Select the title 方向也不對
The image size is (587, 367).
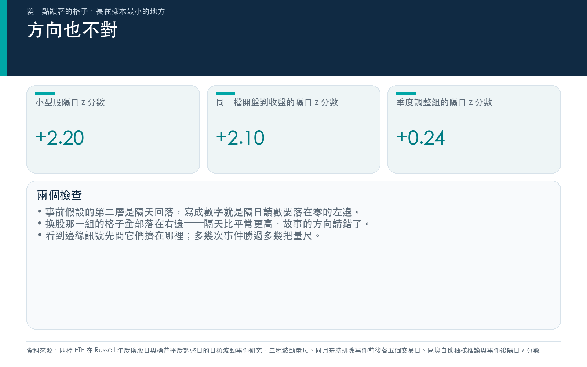coord(72,30)
